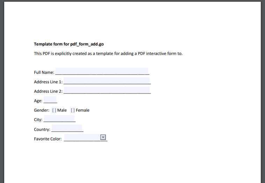Click the "Gender:" label text
Image resolution: width=265 pixels, height=183 pixels.
42,110
